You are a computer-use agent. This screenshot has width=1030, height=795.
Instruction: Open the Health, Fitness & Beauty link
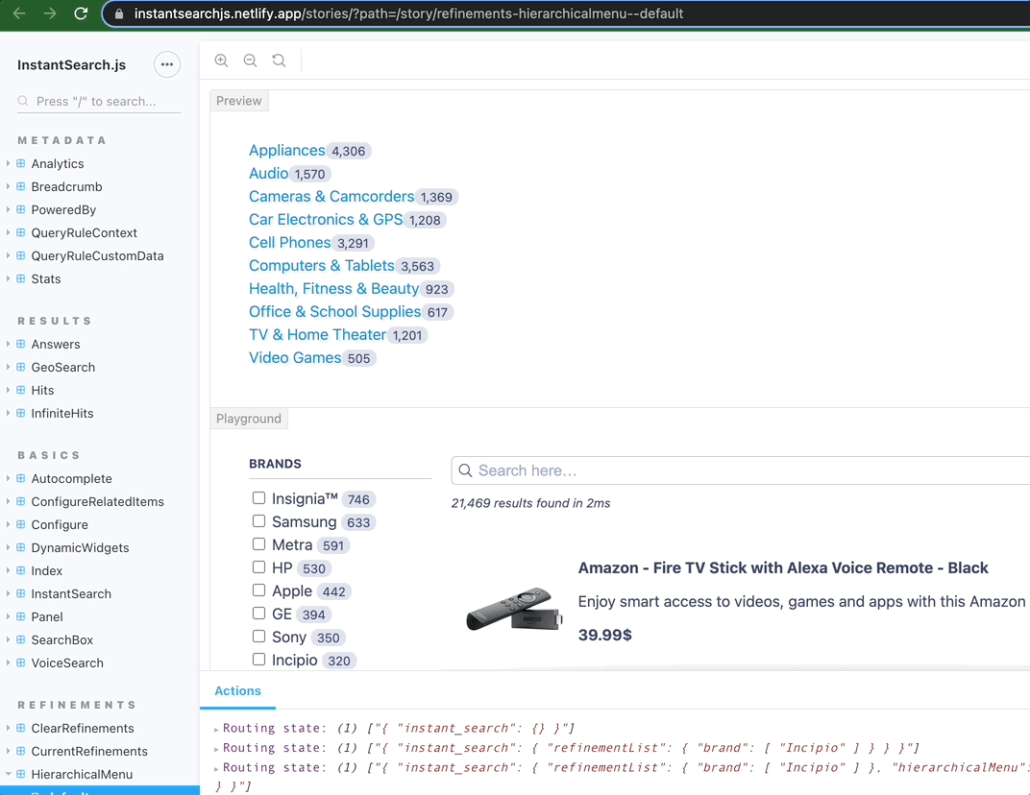coord(333,288)
